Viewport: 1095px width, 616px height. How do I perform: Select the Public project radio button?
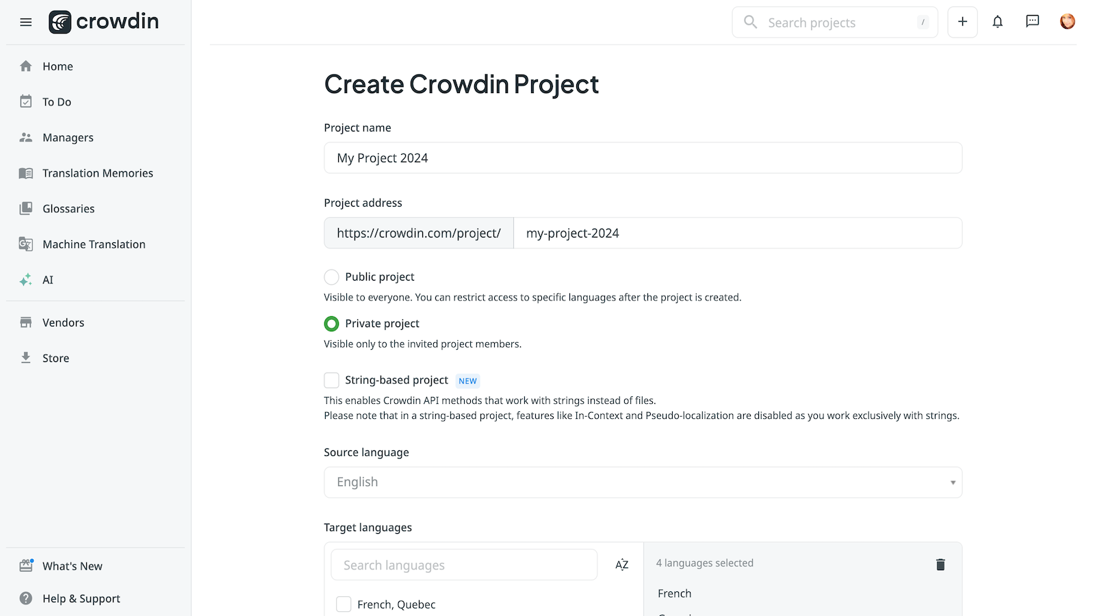(331, 277)
